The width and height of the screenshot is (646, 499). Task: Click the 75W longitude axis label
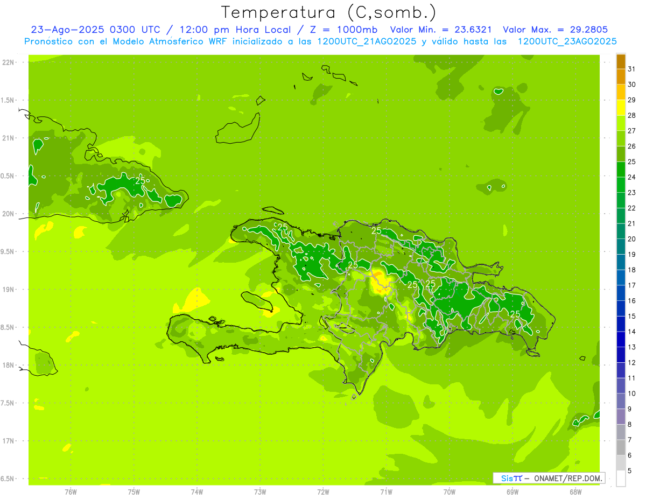(x=134, y=491)
